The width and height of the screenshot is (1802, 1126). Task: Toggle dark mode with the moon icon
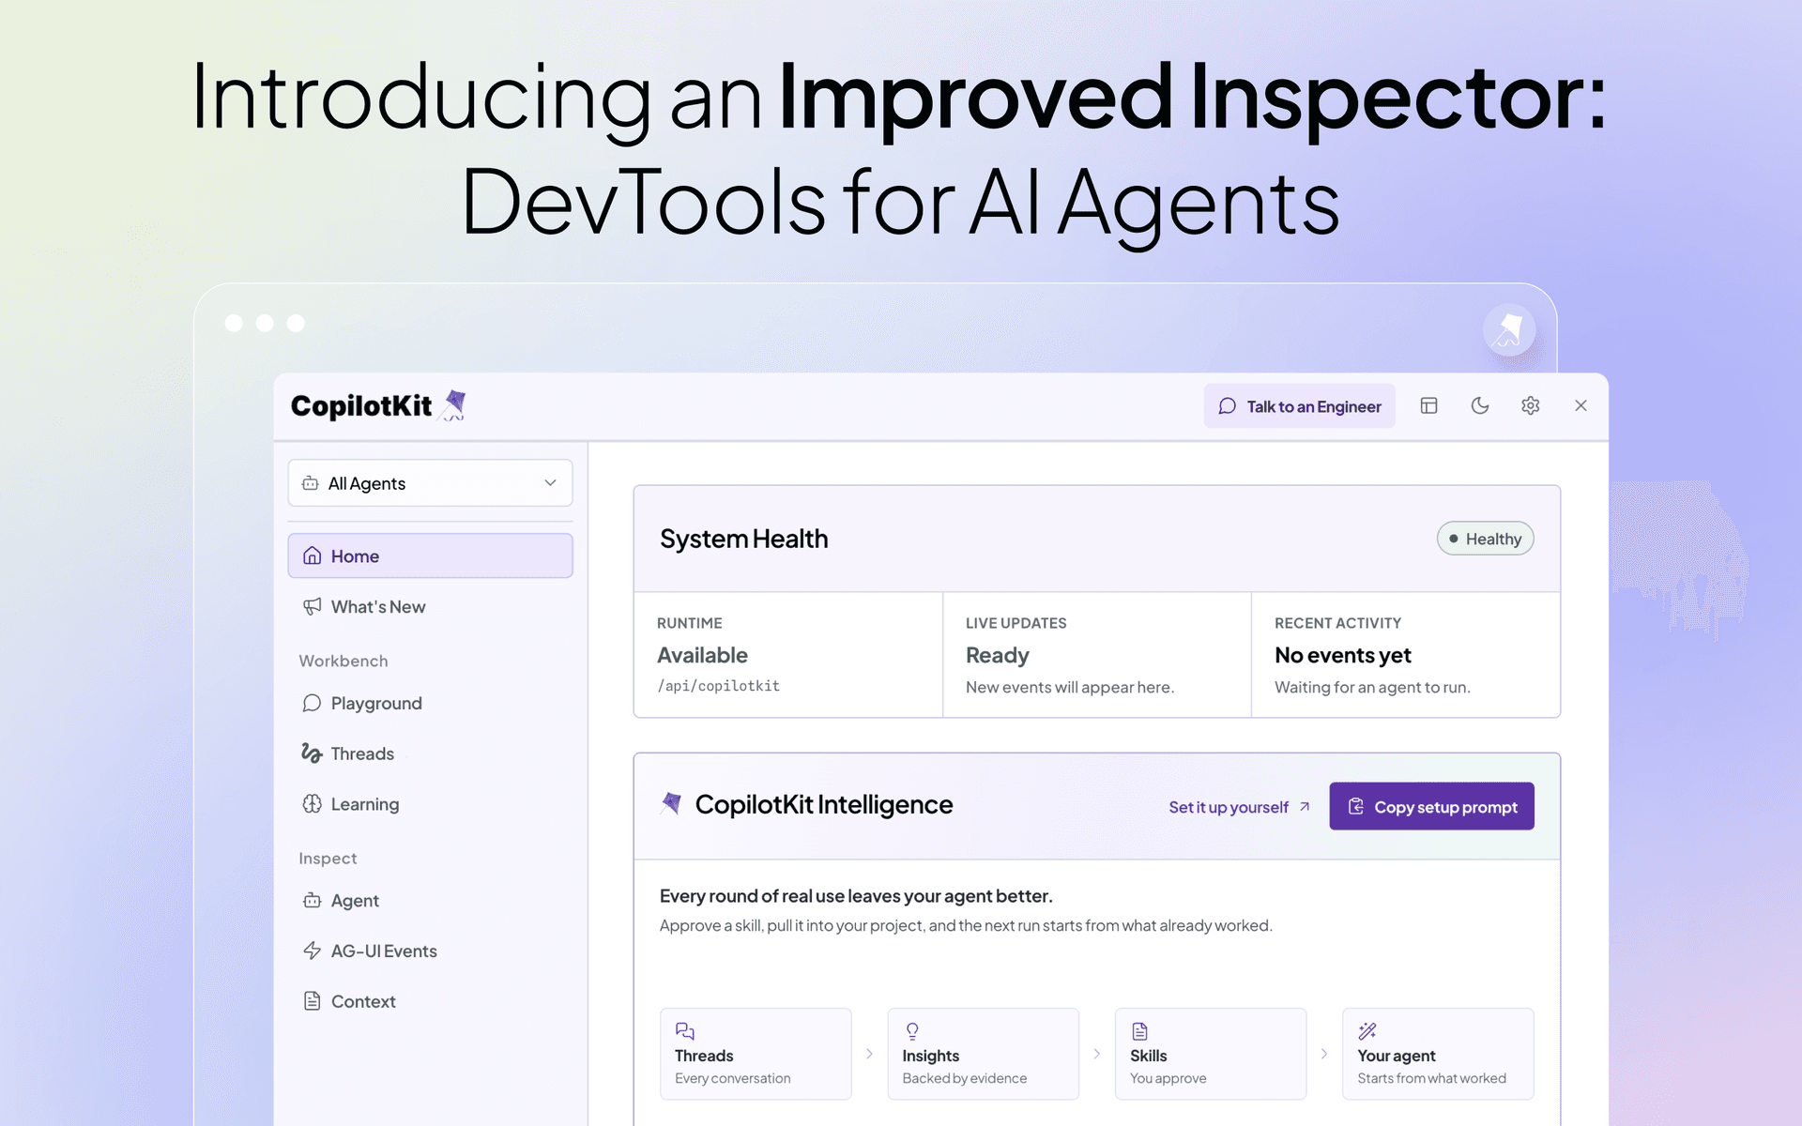tap(1480, 405)
